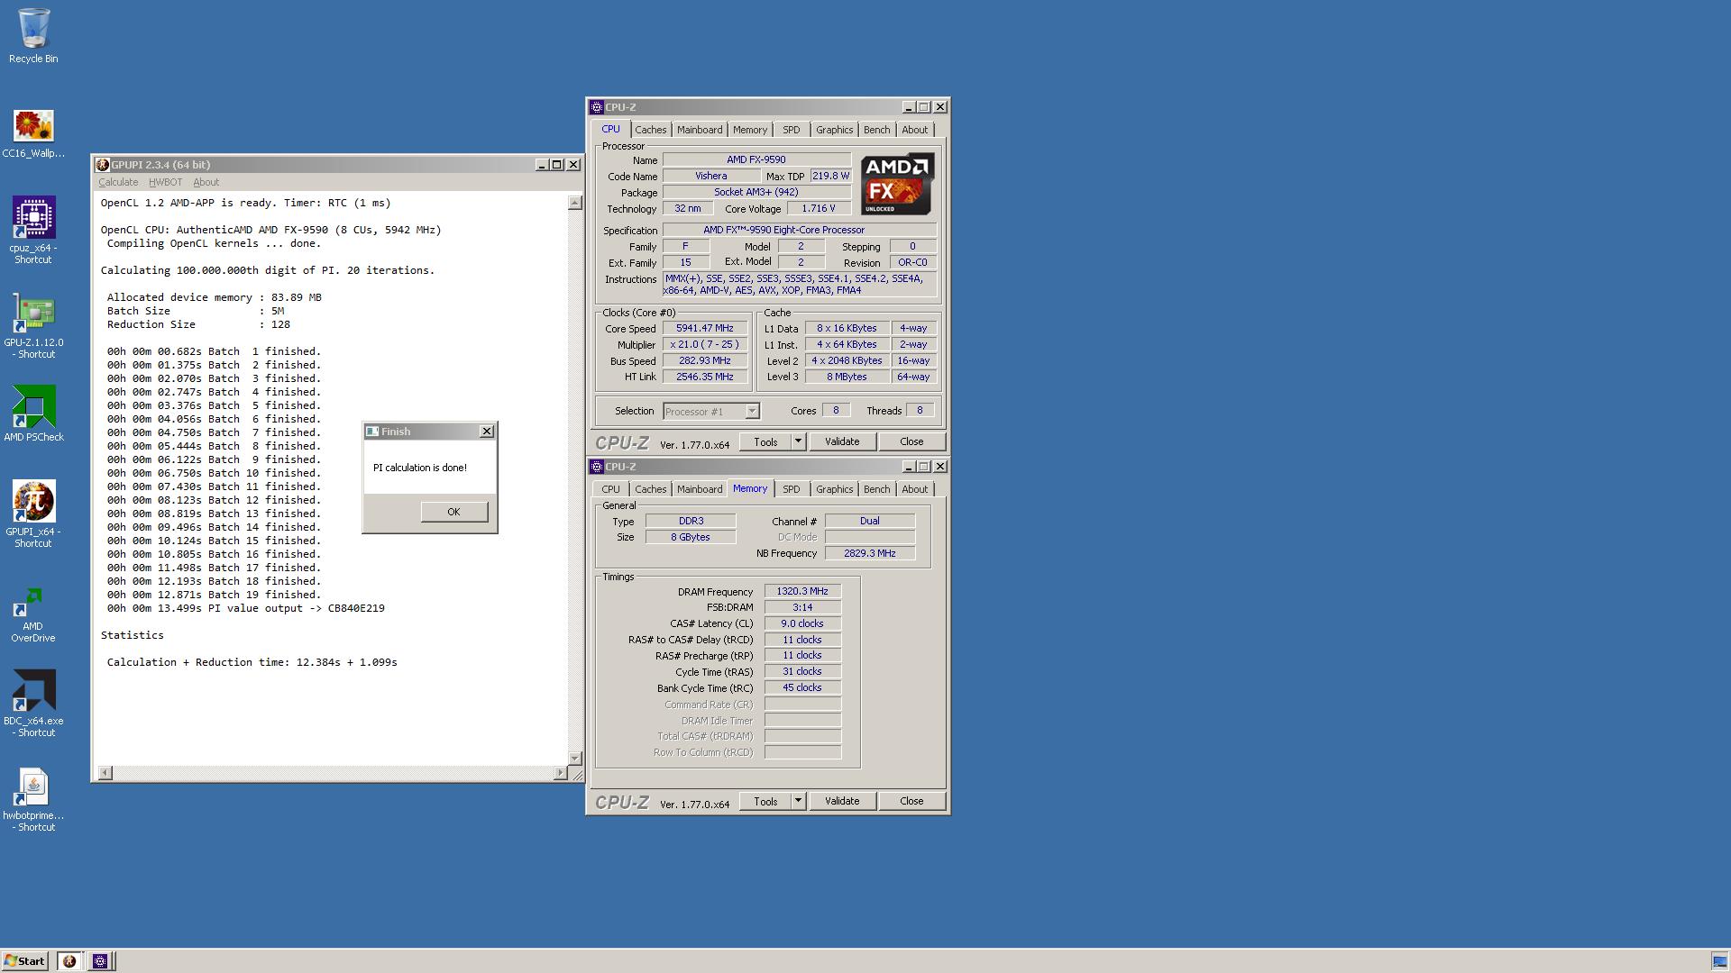Expand Tools dropdown arrow in upper CPU-Z
This screenshot has height=973, width=1731.
pos(798,441)
